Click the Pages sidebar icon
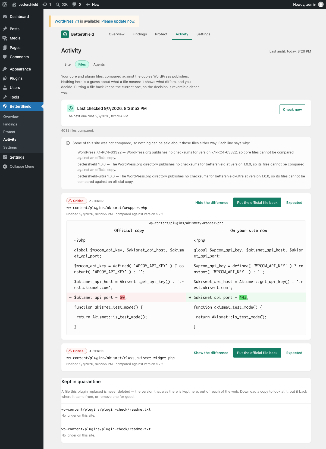 click(x=5, y=48)
